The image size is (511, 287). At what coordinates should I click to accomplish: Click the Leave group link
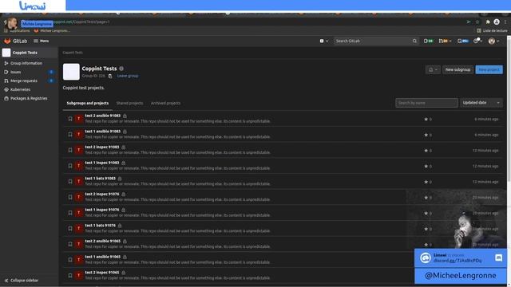(128, 76)
